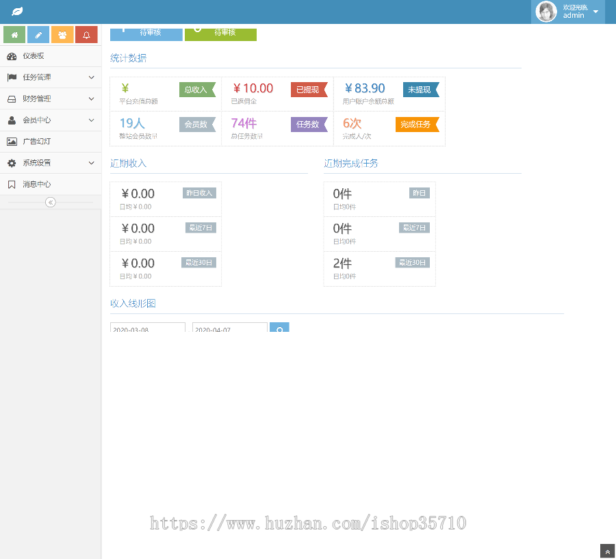Click the purple 任务数 badge
The image size is (616, 559).
[309, 125]
